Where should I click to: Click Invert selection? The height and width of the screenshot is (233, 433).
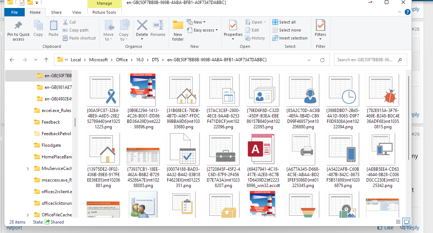pos(290,38)
